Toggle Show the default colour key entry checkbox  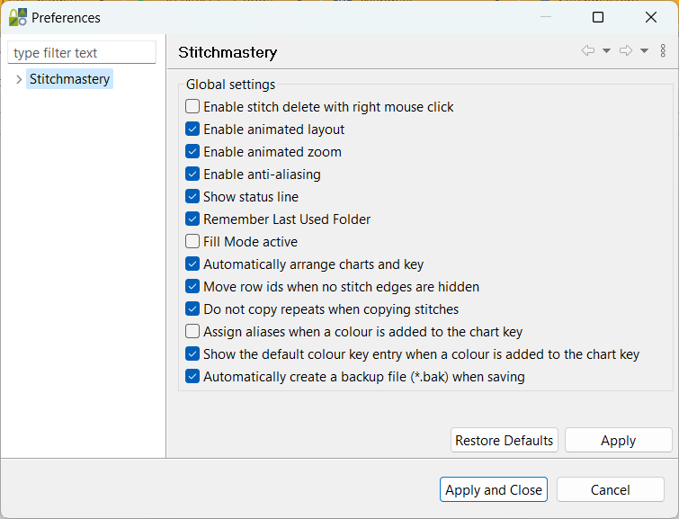(x=192, y=353)
